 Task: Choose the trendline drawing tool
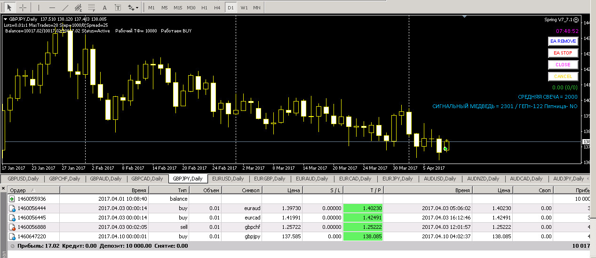click(65, 8)
